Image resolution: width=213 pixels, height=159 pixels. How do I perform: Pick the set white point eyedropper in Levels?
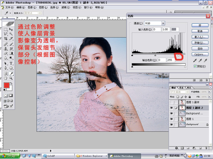[x=206, y=60]
